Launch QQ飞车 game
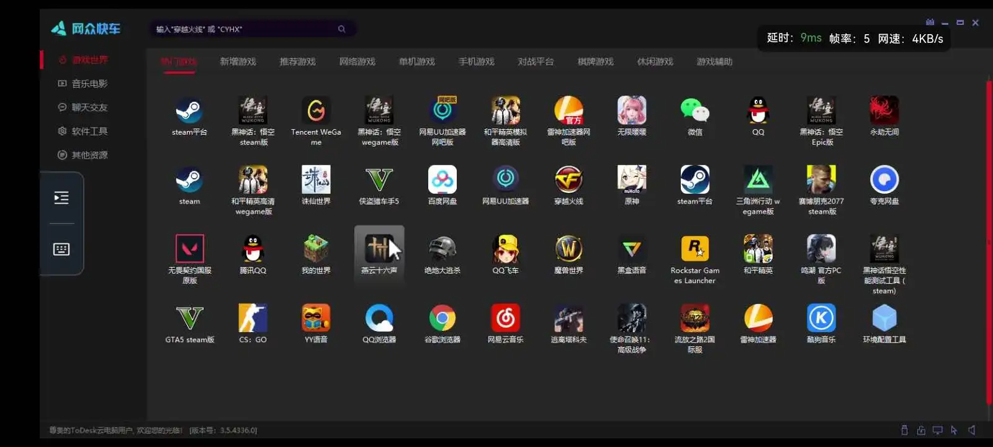993x447 pixels. [x=506, y=249]
